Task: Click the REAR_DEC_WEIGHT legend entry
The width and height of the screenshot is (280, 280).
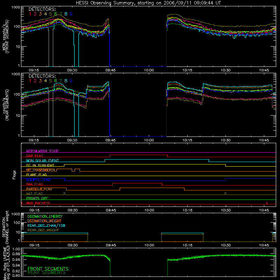Action: 43,230
